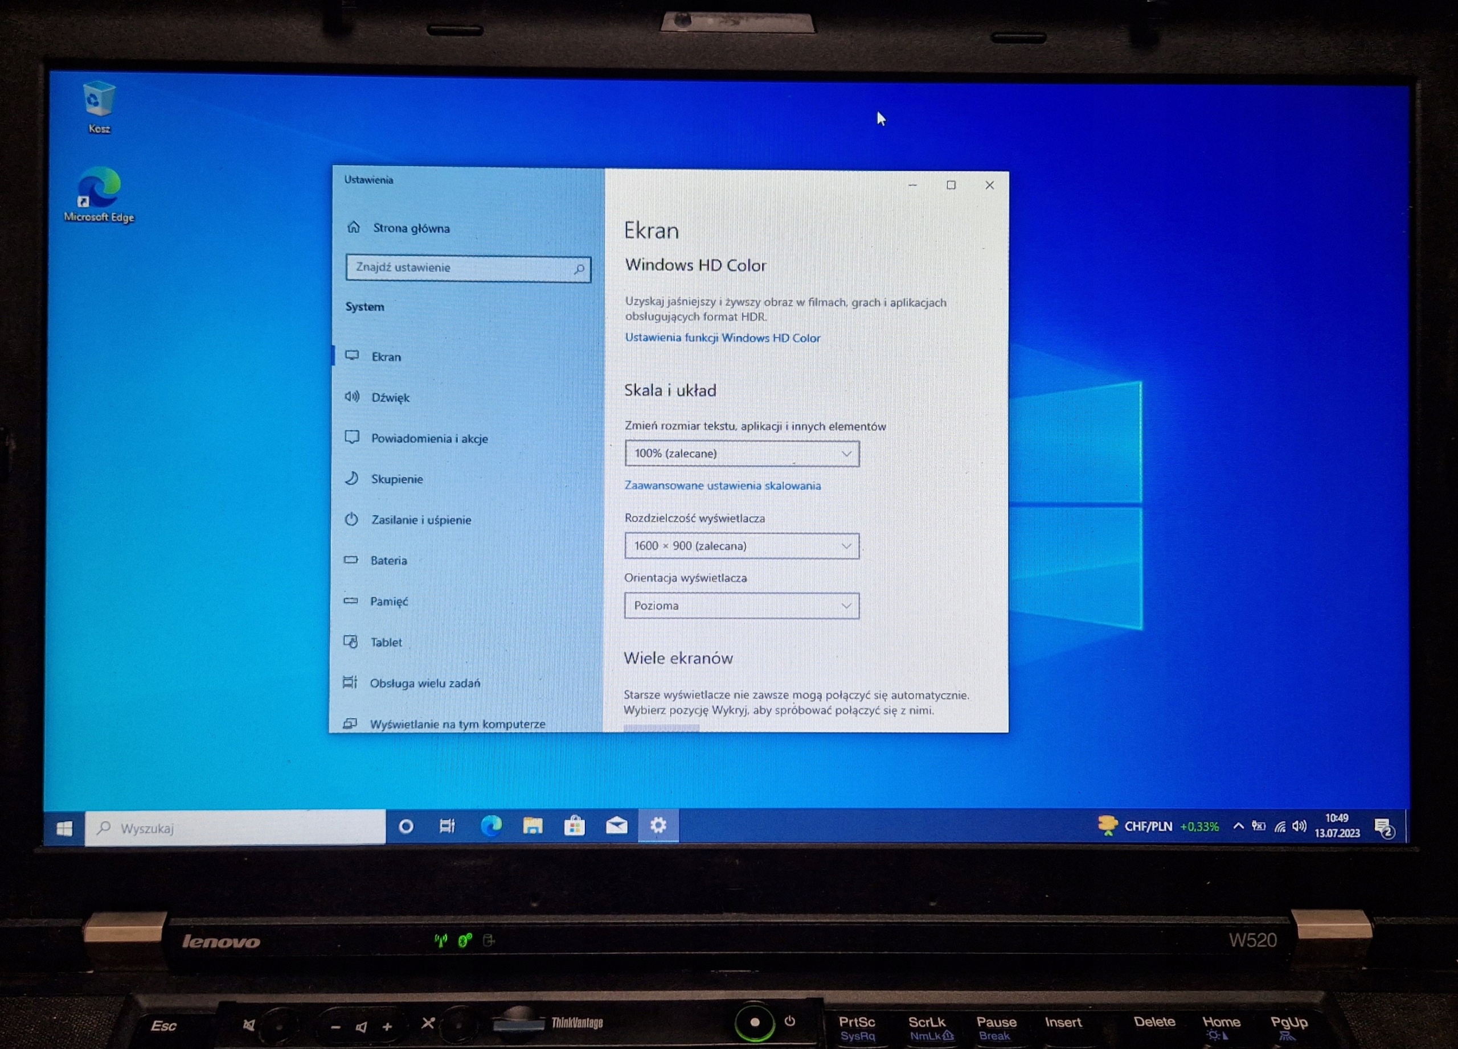Viewport: 1458px width, 1049px height.
Task: Click the Skupienie moon icon
Action: click(351, 478)
